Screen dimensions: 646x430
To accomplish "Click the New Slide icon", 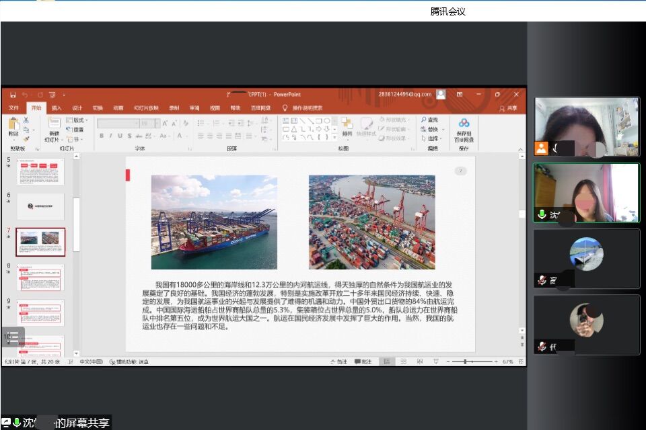I will pos(53,124).
